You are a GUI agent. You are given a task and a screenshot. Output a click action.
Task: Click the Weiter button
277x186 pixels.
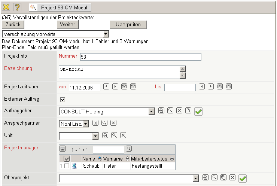(67, 24)
